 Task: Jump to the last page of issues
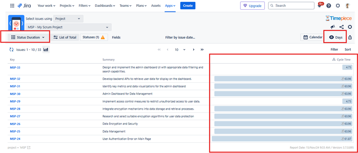(x=202, y=49)
